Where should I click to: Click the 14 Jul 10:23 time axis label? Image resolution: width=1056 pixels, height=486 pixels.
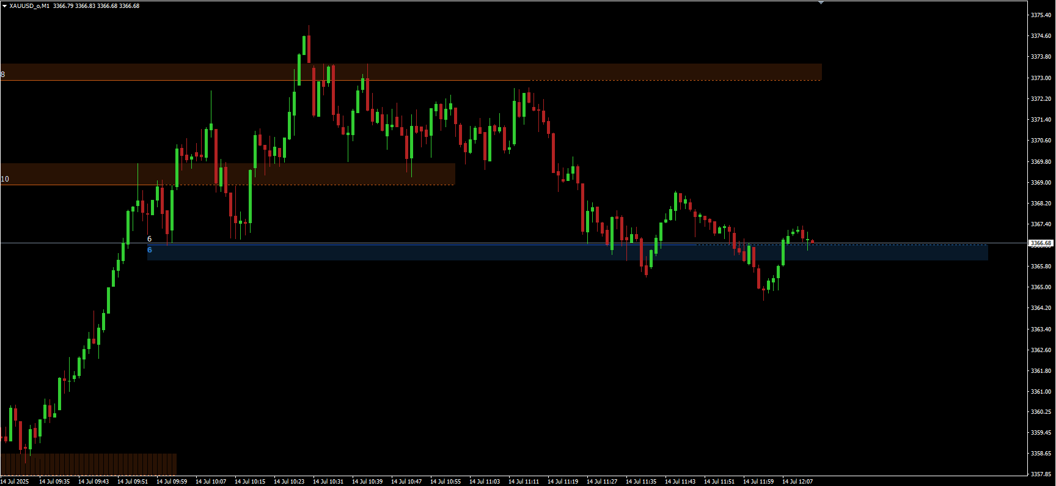(x=289, y=482)
